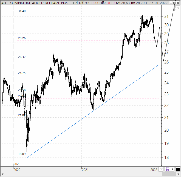Click the 24.75 Fibonacci level label
This screenshot has height=177, width=181.
point(22,73)
